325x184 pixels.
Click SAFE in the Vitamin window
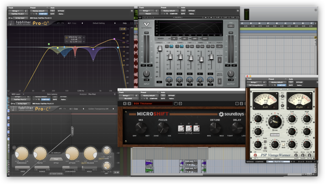(183, 14)
